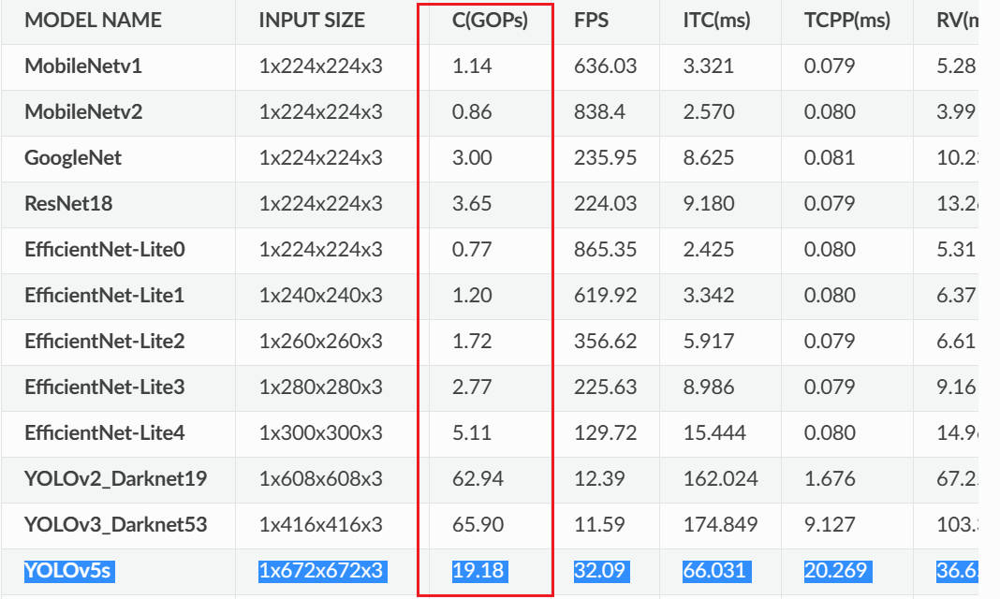Click the TCPP(ms) column header

[846, 20]
